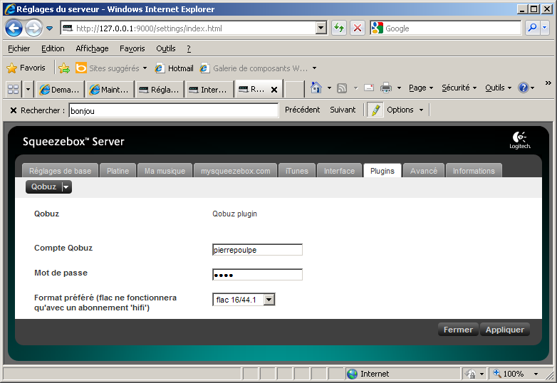Expand the address bar history dropdown

321,28
